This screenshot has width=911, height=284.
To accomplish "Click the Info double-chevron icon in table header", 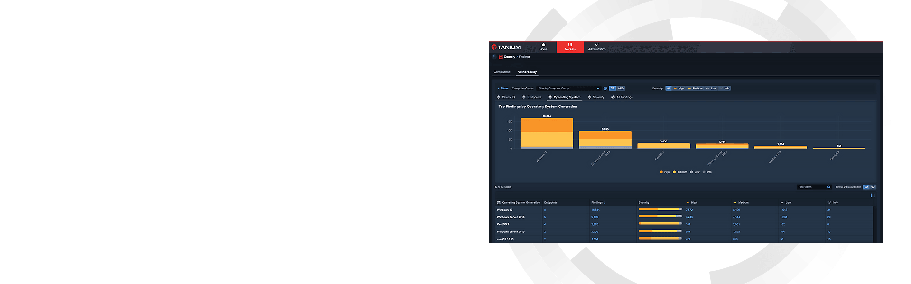I will coord(829,203).
